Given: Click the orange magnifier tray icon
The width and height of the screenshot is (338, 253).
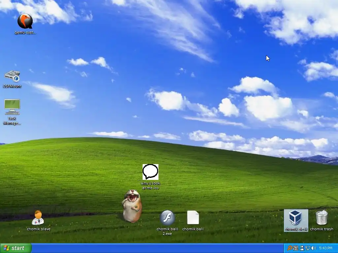Looking at the screenshot, I should 290,248.
